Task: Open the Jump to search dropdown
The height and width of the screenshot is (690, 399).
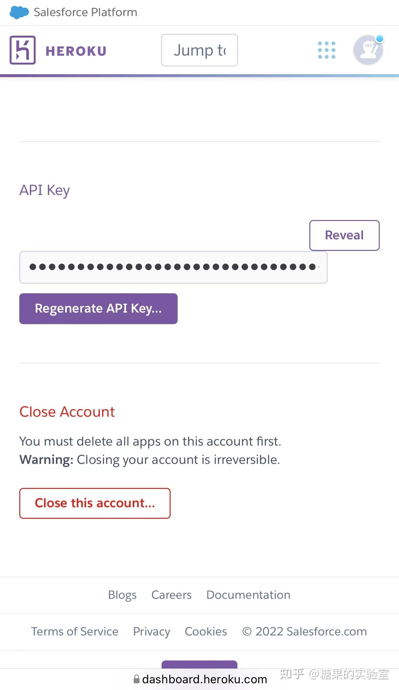Action: click(x=199, y=50)
